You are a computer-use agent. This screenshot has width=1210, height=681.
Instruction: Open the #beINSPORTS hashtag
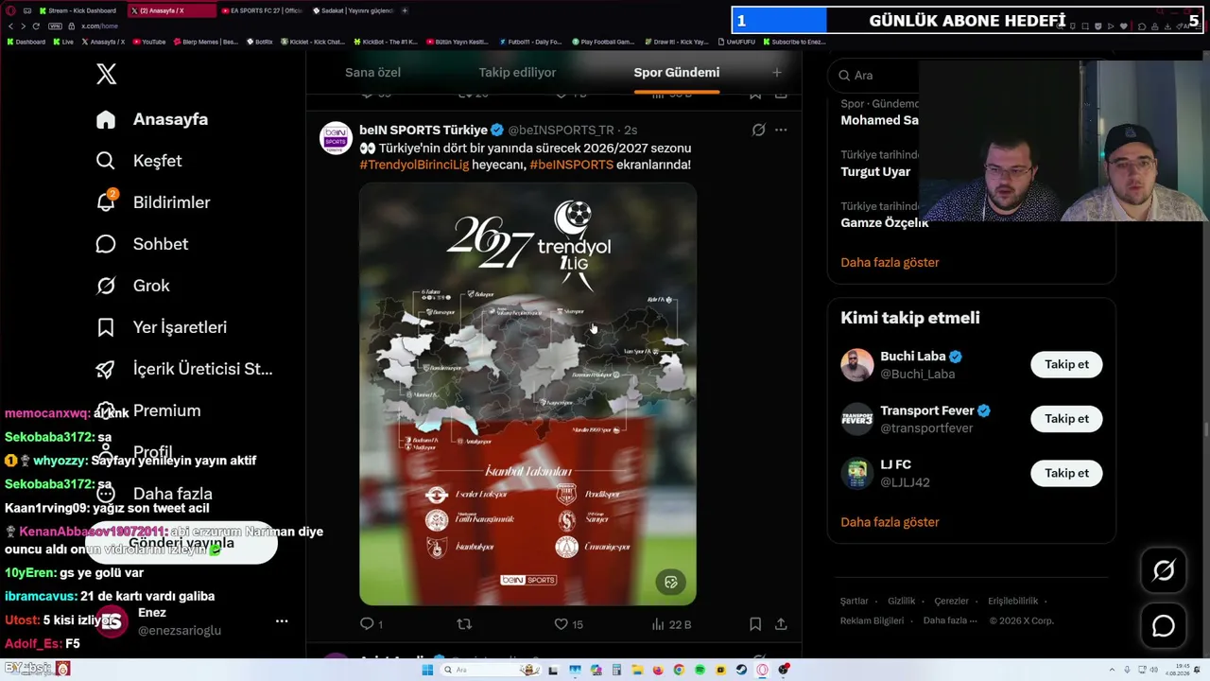[571, 165]
